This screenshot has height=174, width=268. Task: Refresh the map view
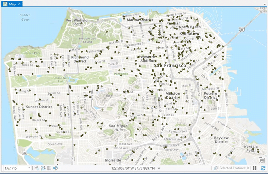(263, 168)
